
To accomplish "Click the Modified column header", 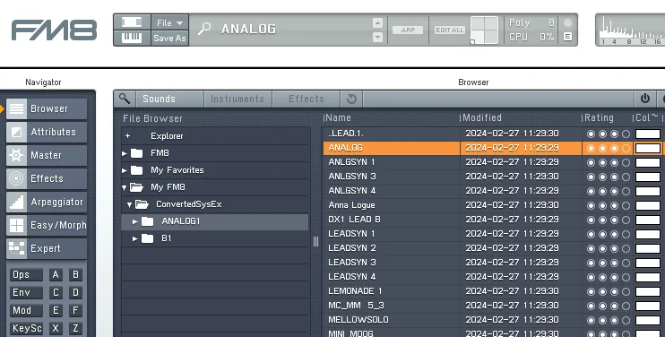I will pyautogui.click(x=521, y=117).
